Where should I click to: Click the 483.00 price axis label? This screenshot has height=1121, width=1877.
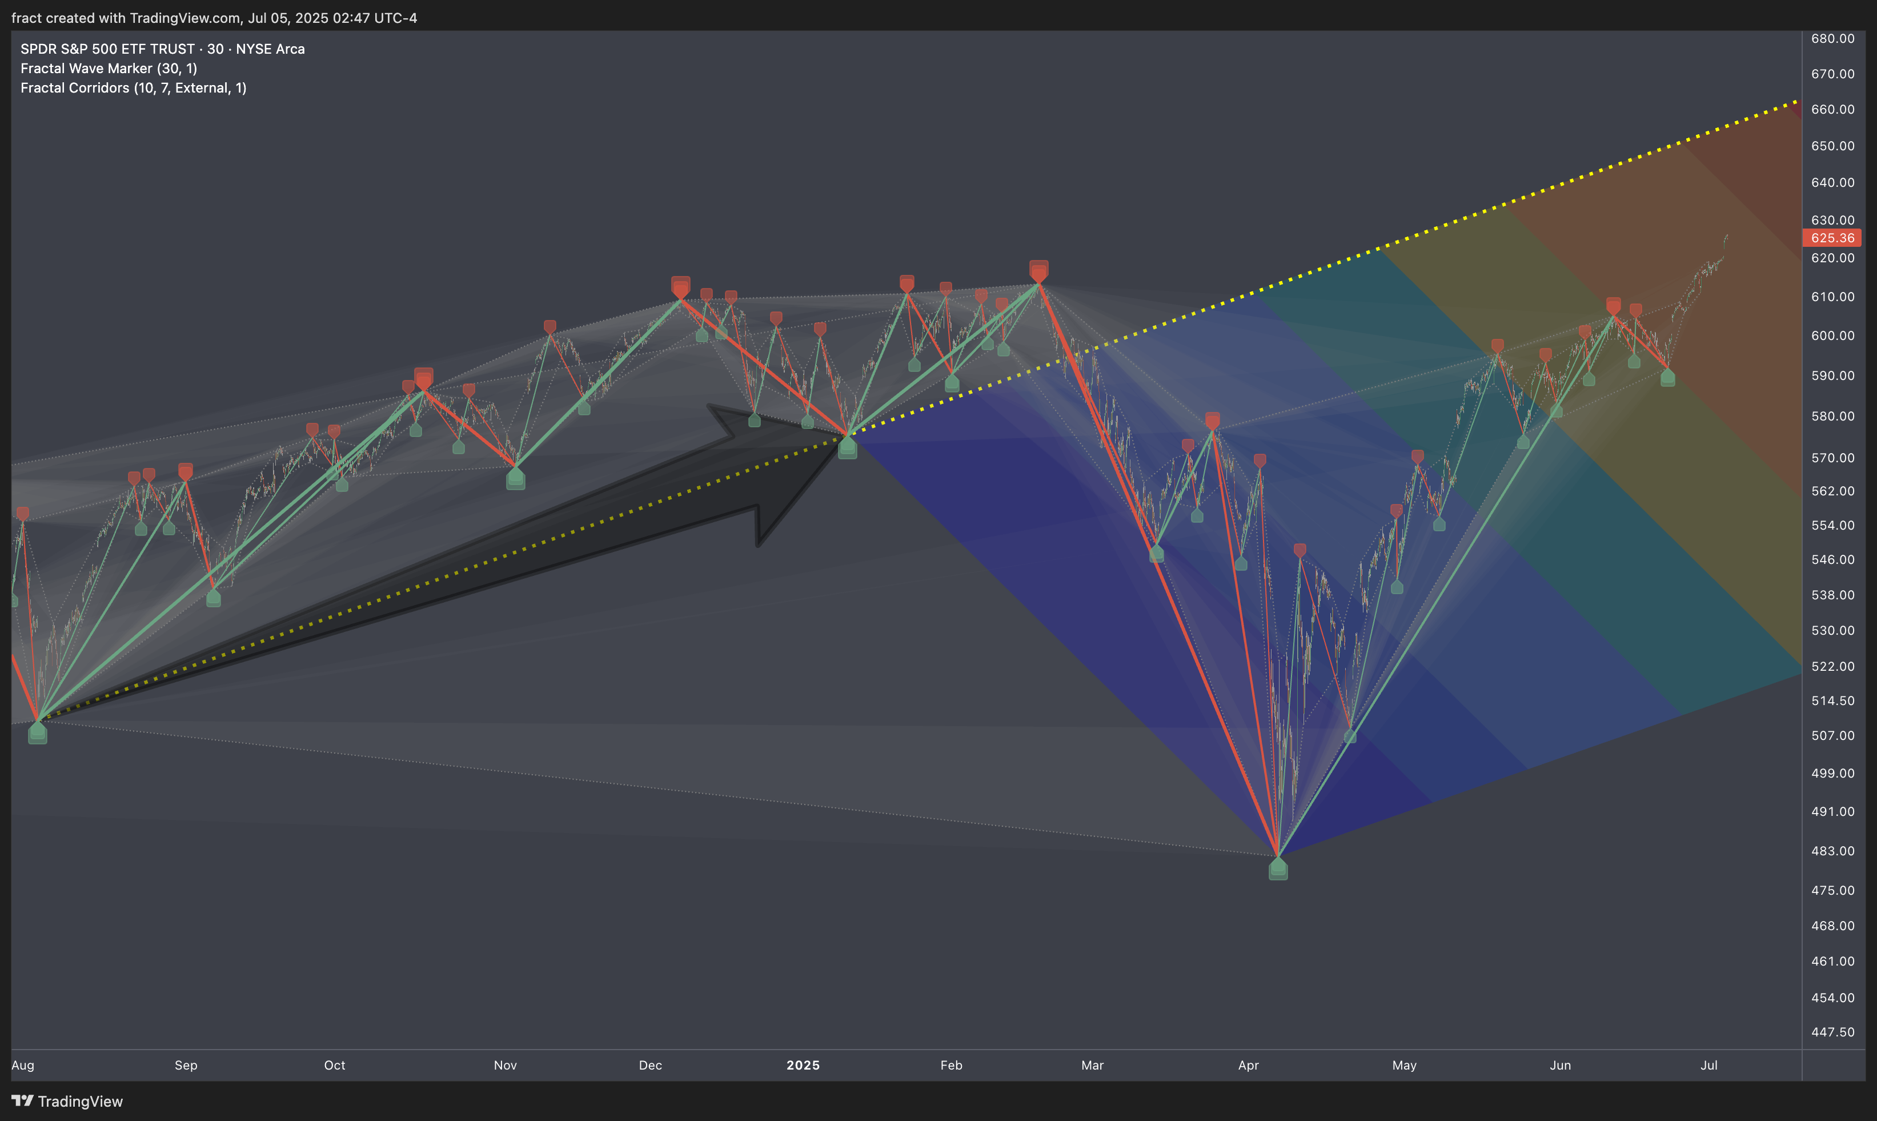point(1832,851)
